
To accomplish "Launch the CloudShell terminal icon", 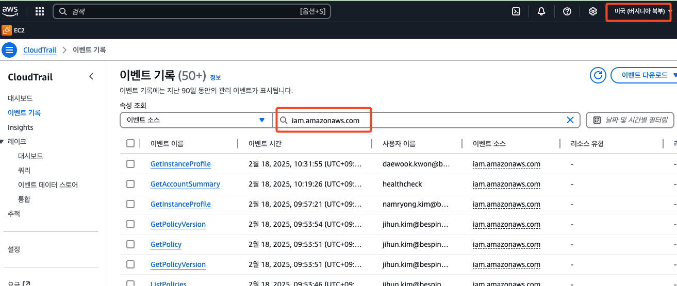I will 516,11.
